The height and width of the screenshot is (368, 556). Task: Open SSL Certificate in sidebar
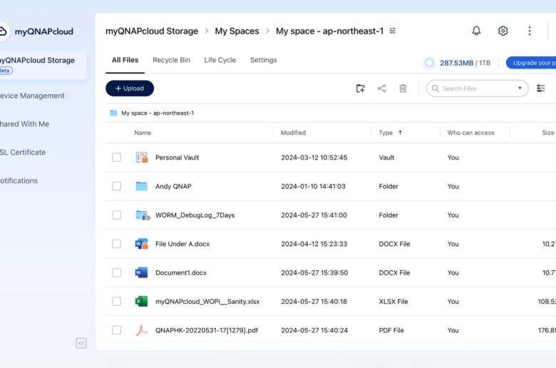(23, 152)
